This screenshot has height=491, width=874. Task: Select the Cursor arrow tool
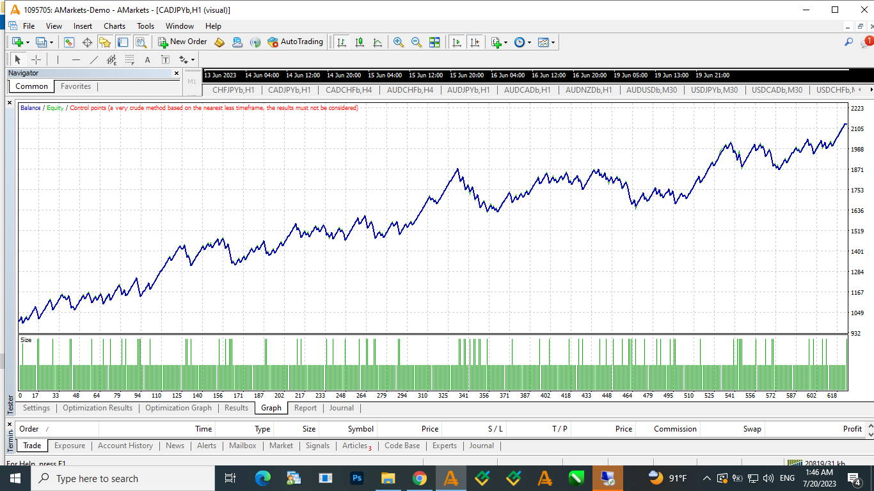[18, 59]
